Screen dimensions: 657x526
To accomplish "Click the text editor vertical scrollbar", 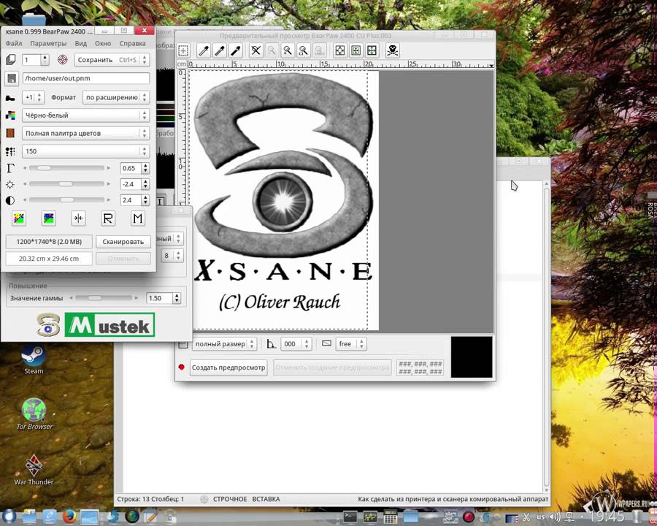I will click(x=546, y=337).
